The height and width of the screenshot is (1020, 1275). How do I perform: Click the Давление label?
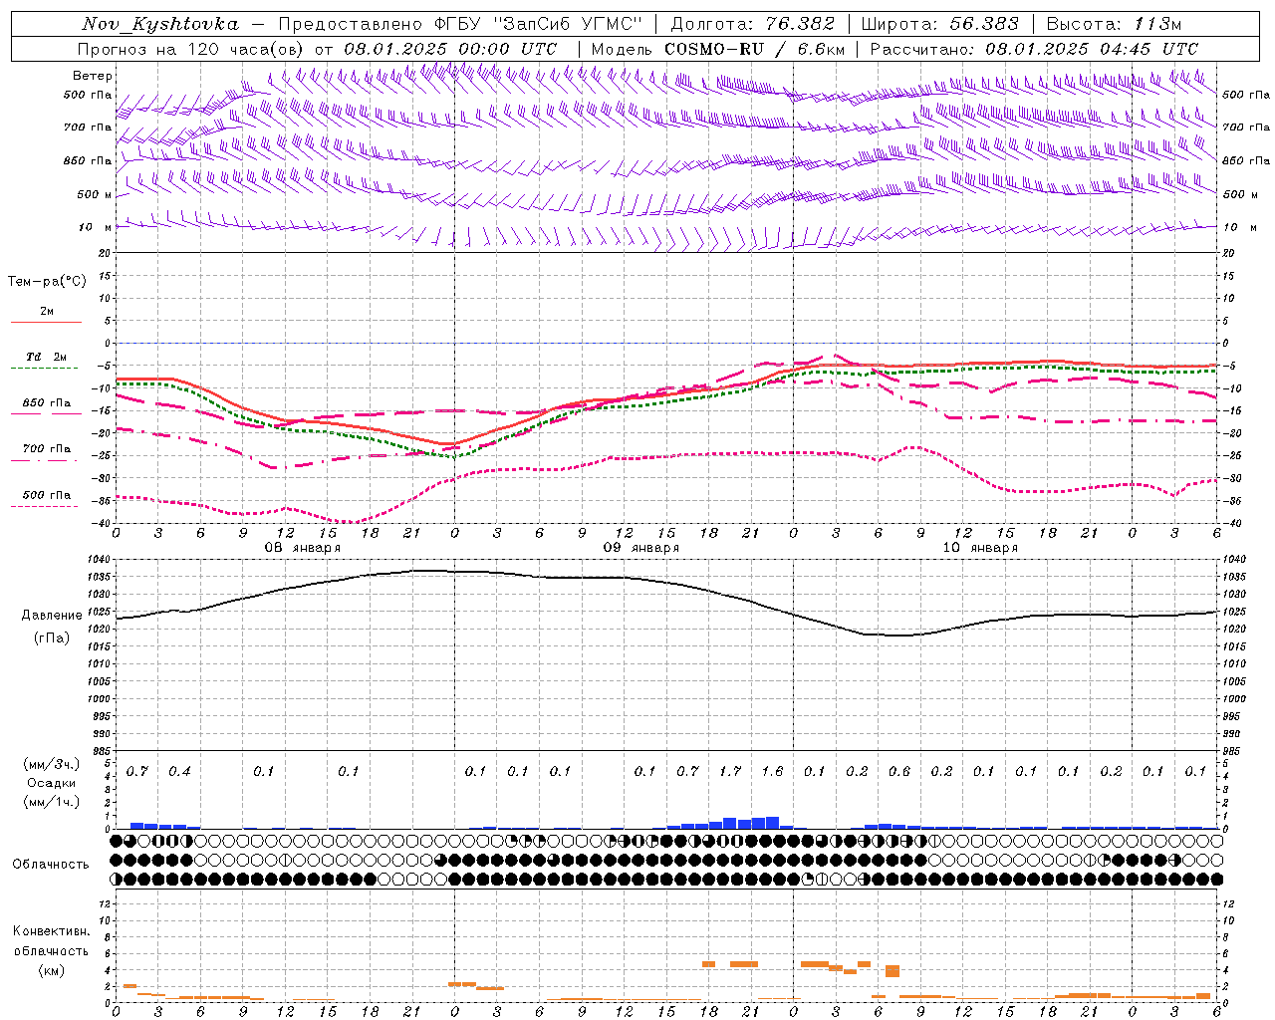pyautogui.click(x=52, y=616)
